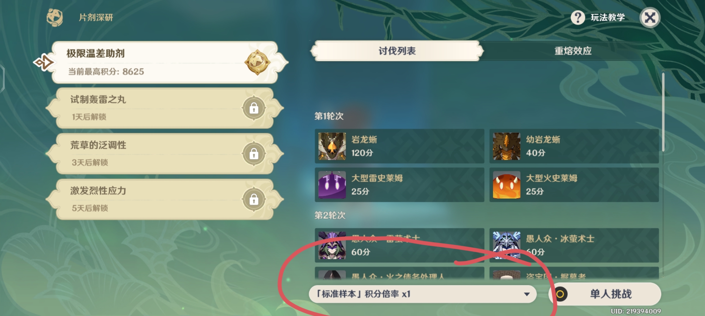
Task: Switch to the 讨伐列表 tab
Action: tap(397, 51)
